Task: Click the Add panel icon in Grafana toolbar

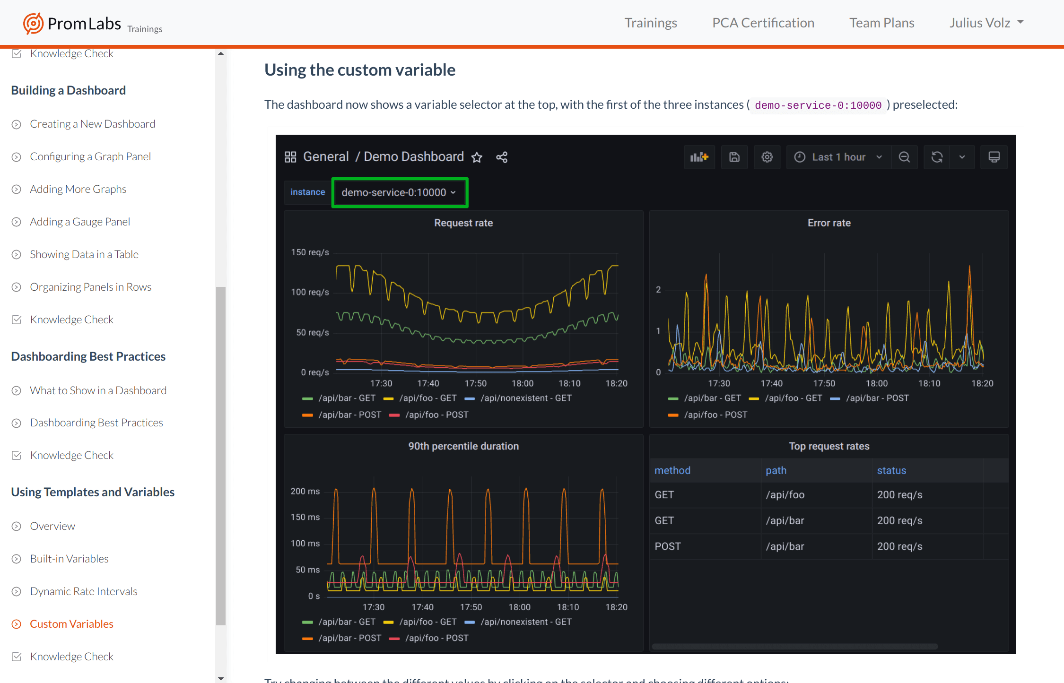Action: (x=699, y=157)
